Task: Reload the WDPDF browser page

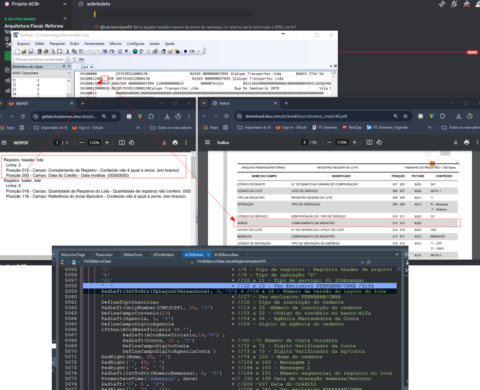Action: (22, 117)
